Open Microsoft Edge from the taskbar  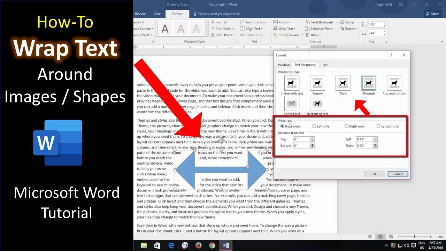171,245
